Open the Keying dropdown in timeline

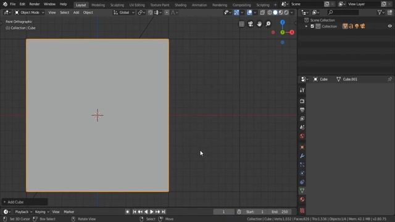[42, 212]
